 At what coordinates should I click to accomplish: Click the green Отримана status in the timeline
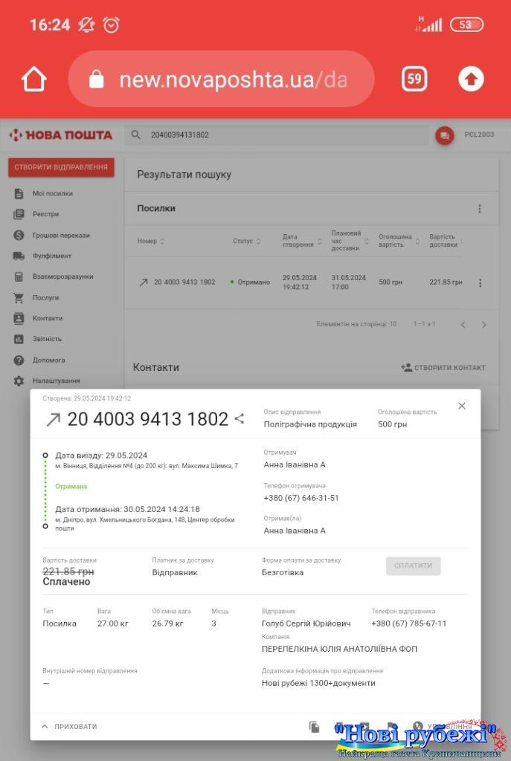pos(71,486)
